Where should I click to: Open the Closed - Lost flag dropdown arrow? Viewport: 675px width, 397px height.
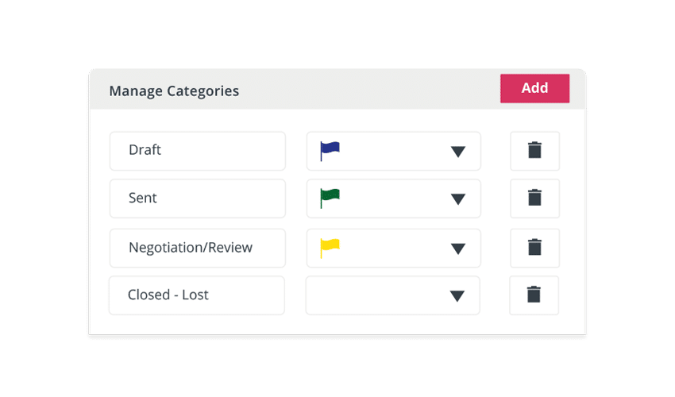[x=457, y=295]
